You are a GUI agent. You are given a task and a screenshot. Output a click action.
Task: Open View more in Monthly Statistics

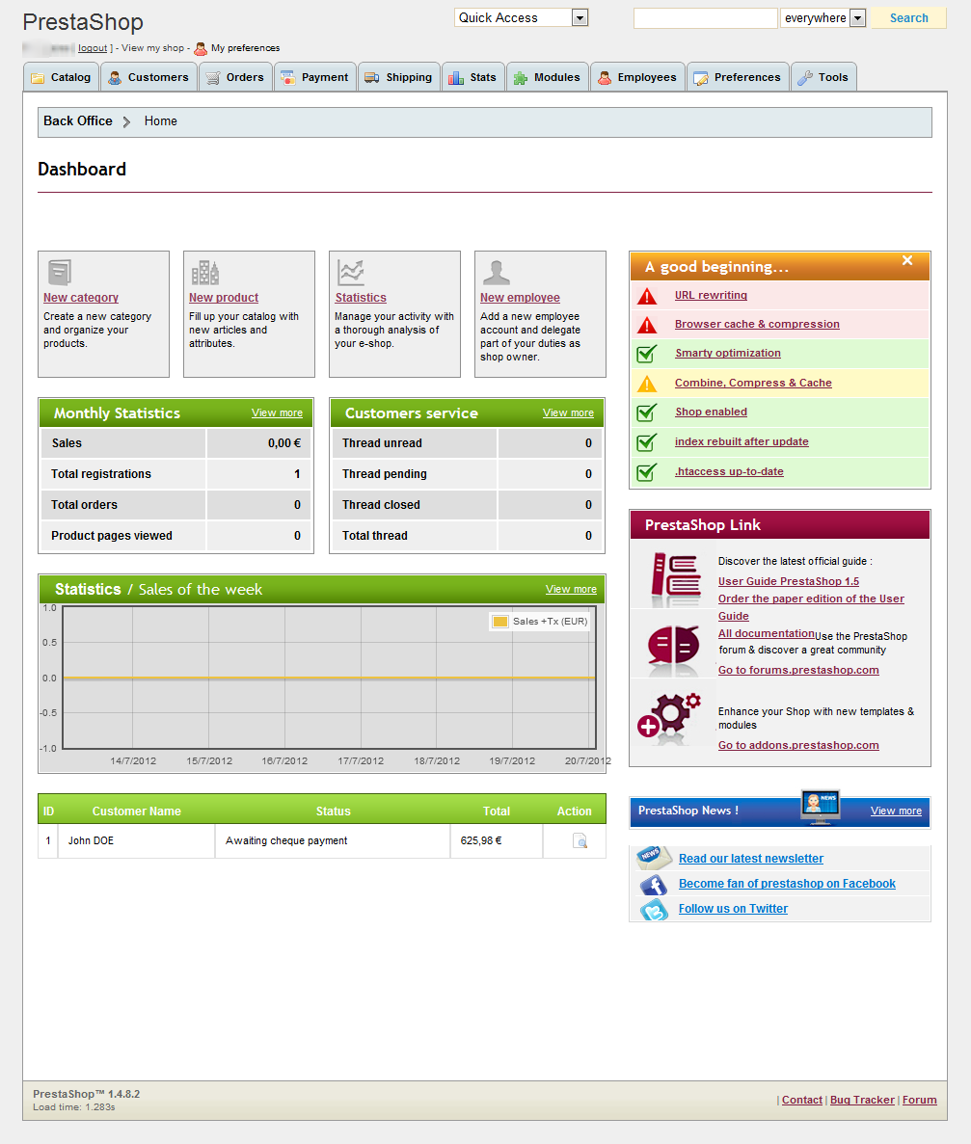pos(277,412)
